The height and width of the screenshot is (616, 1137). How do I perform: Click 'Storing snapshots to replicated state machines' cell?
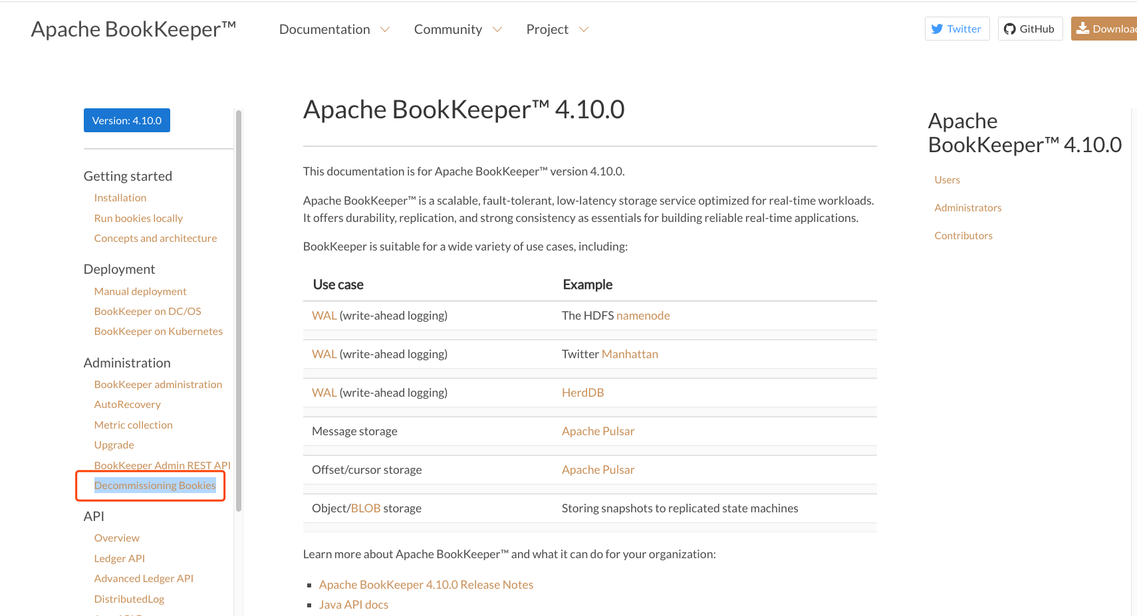pos(680,508)
